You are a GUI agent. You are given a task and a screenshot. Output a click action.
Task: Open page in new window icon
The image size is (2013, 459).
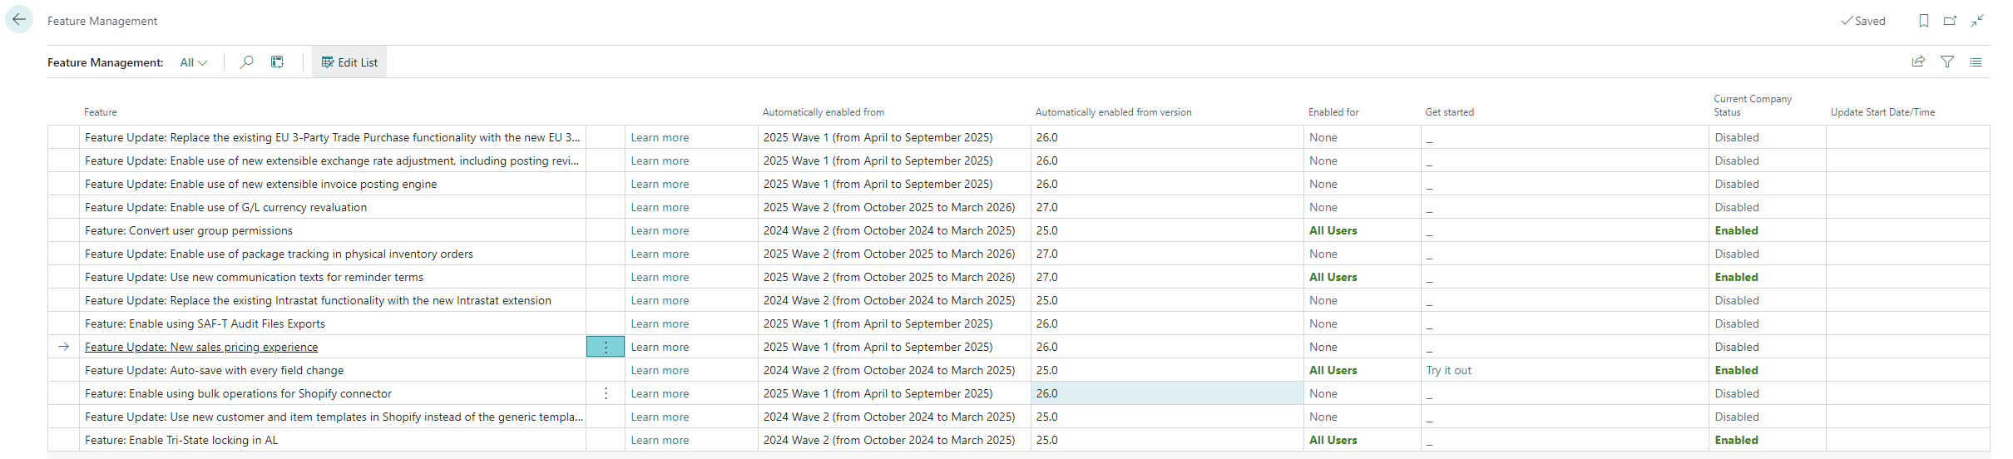(1950, 21)
